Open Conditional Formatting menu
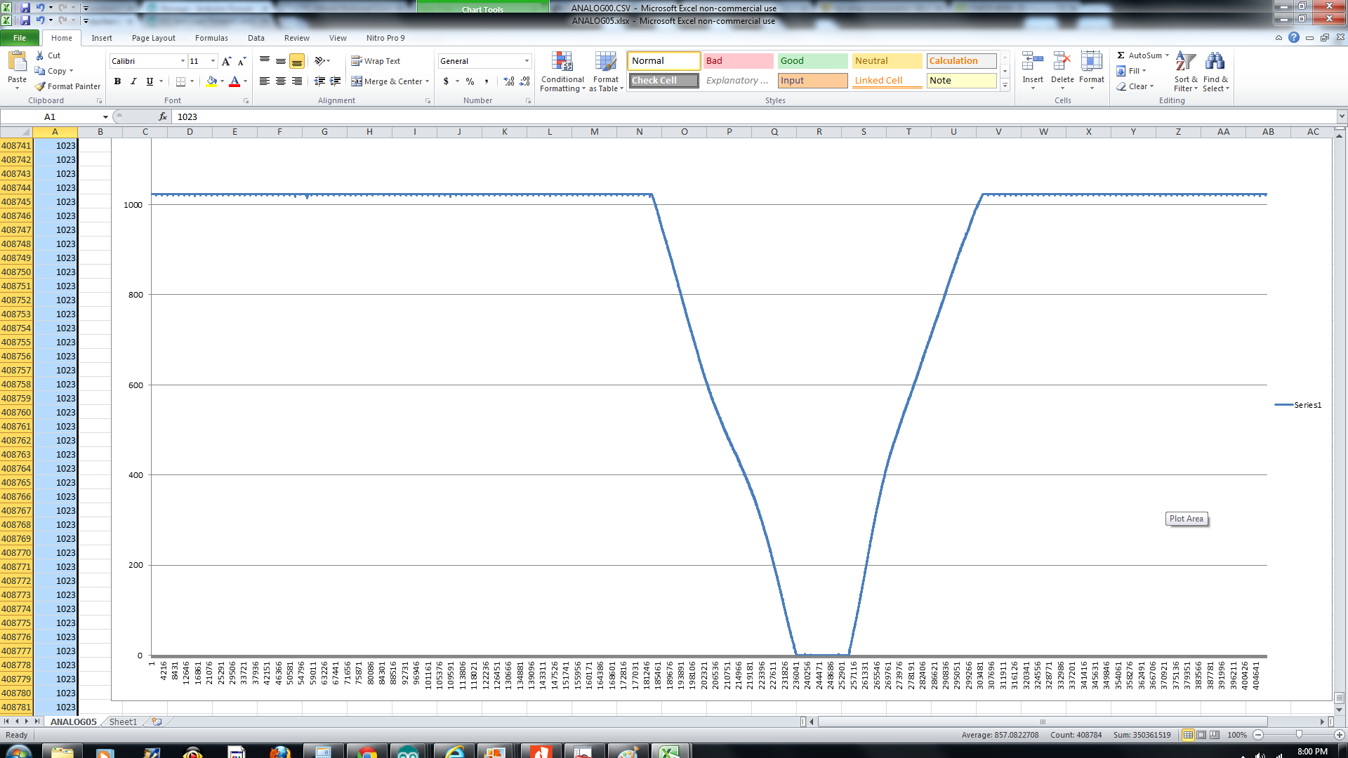The height and width of the screenshot is (758, 1348). [562, 71]
